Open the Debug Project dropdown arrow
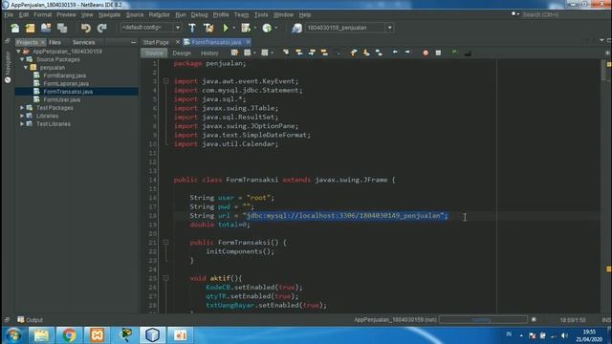This screenshot has width=612, height=344. click(x=255, y=28)
